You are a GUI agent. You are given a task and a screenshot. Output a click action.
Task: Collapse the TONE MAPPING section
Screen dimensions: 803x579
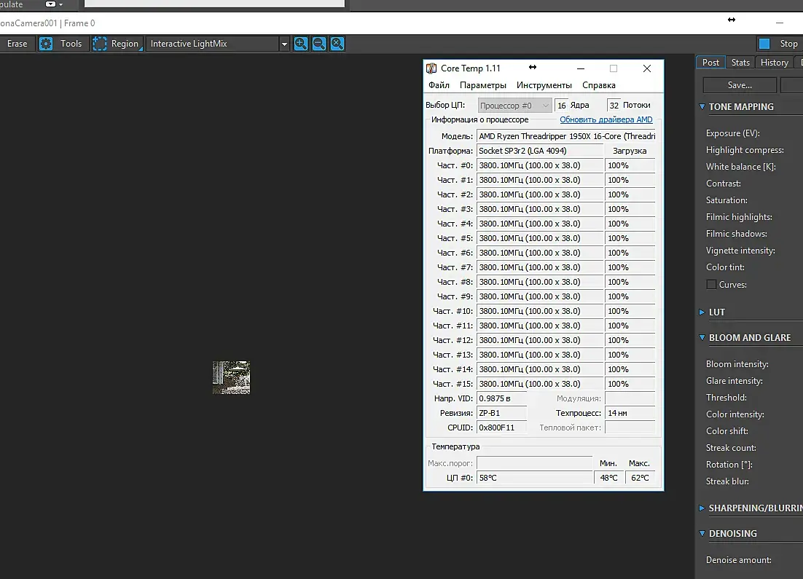point(702,106)
